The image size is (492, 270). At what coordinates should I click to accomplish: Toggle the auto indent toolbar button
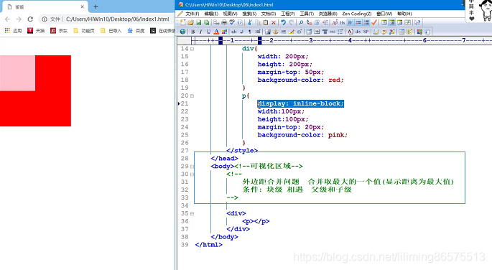tap(358, 22)
